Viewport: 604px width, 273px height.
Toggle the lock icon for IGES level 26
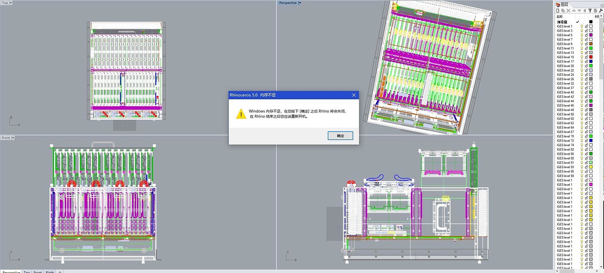(x=586, y=79)
